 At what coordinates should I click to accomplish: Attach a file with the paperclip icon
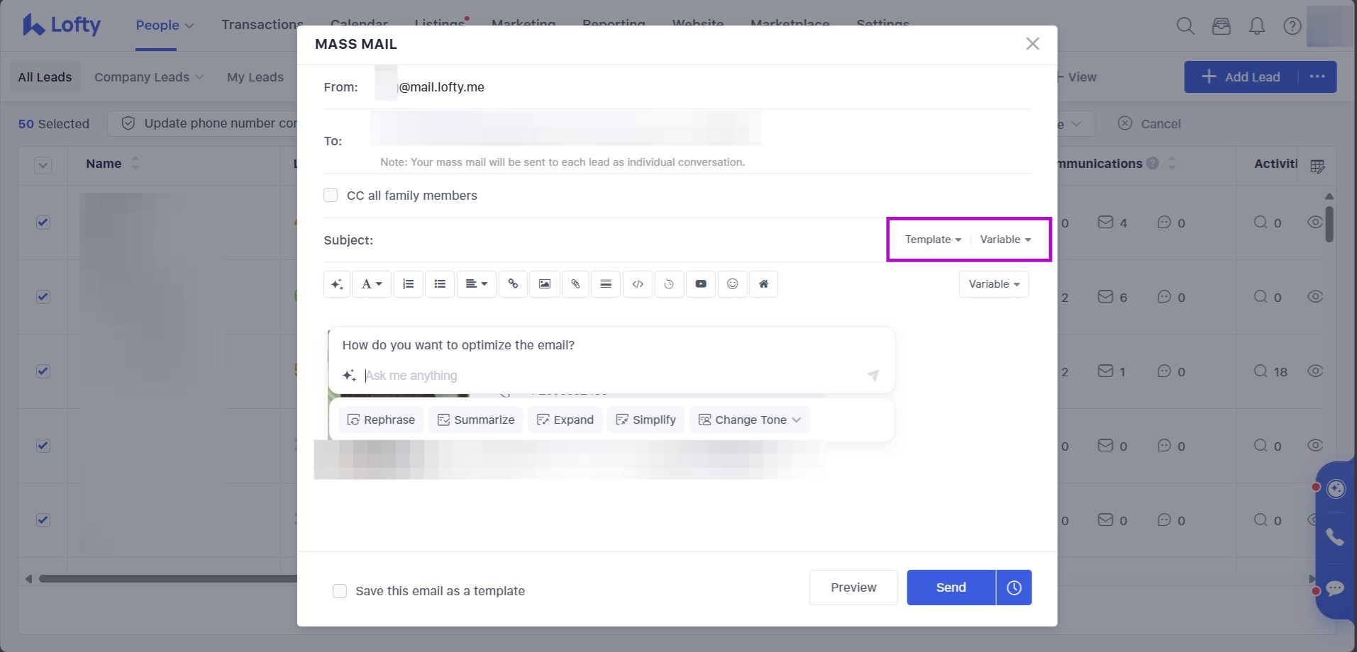(575, 284)
